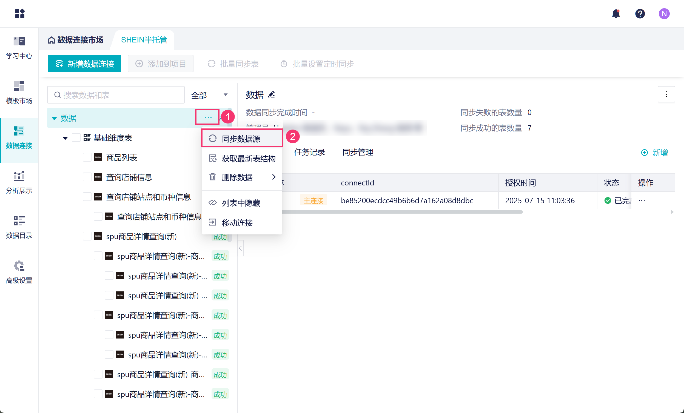Choose 同步数据源 from the context menu
The image size is (684, 413).
tap(241, 138)
